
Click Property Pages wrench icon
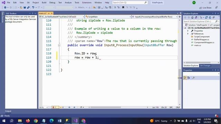(x=193, y=78)
